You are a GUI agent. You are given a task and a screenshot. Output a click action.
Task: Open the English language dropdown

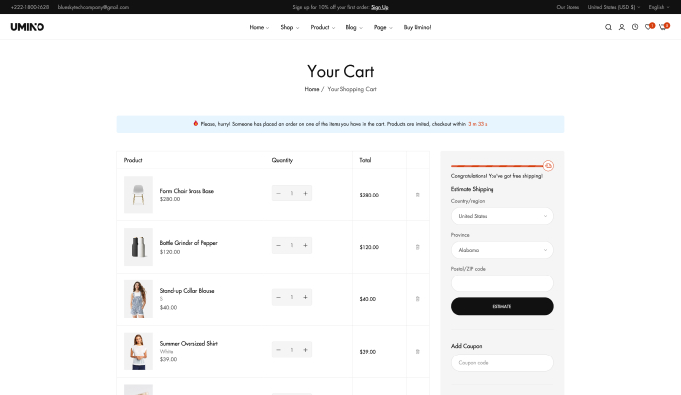[x=659, y=7]
